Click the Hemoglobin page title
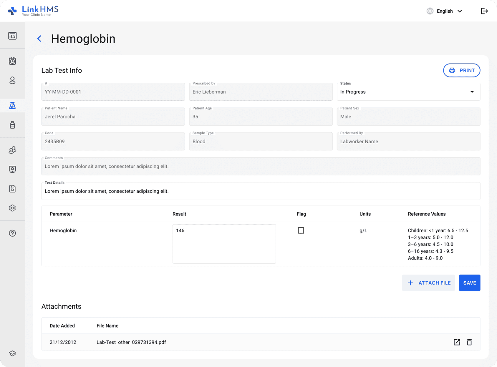Viewport: 497px width, 367px height. click(x=83, y=39)
